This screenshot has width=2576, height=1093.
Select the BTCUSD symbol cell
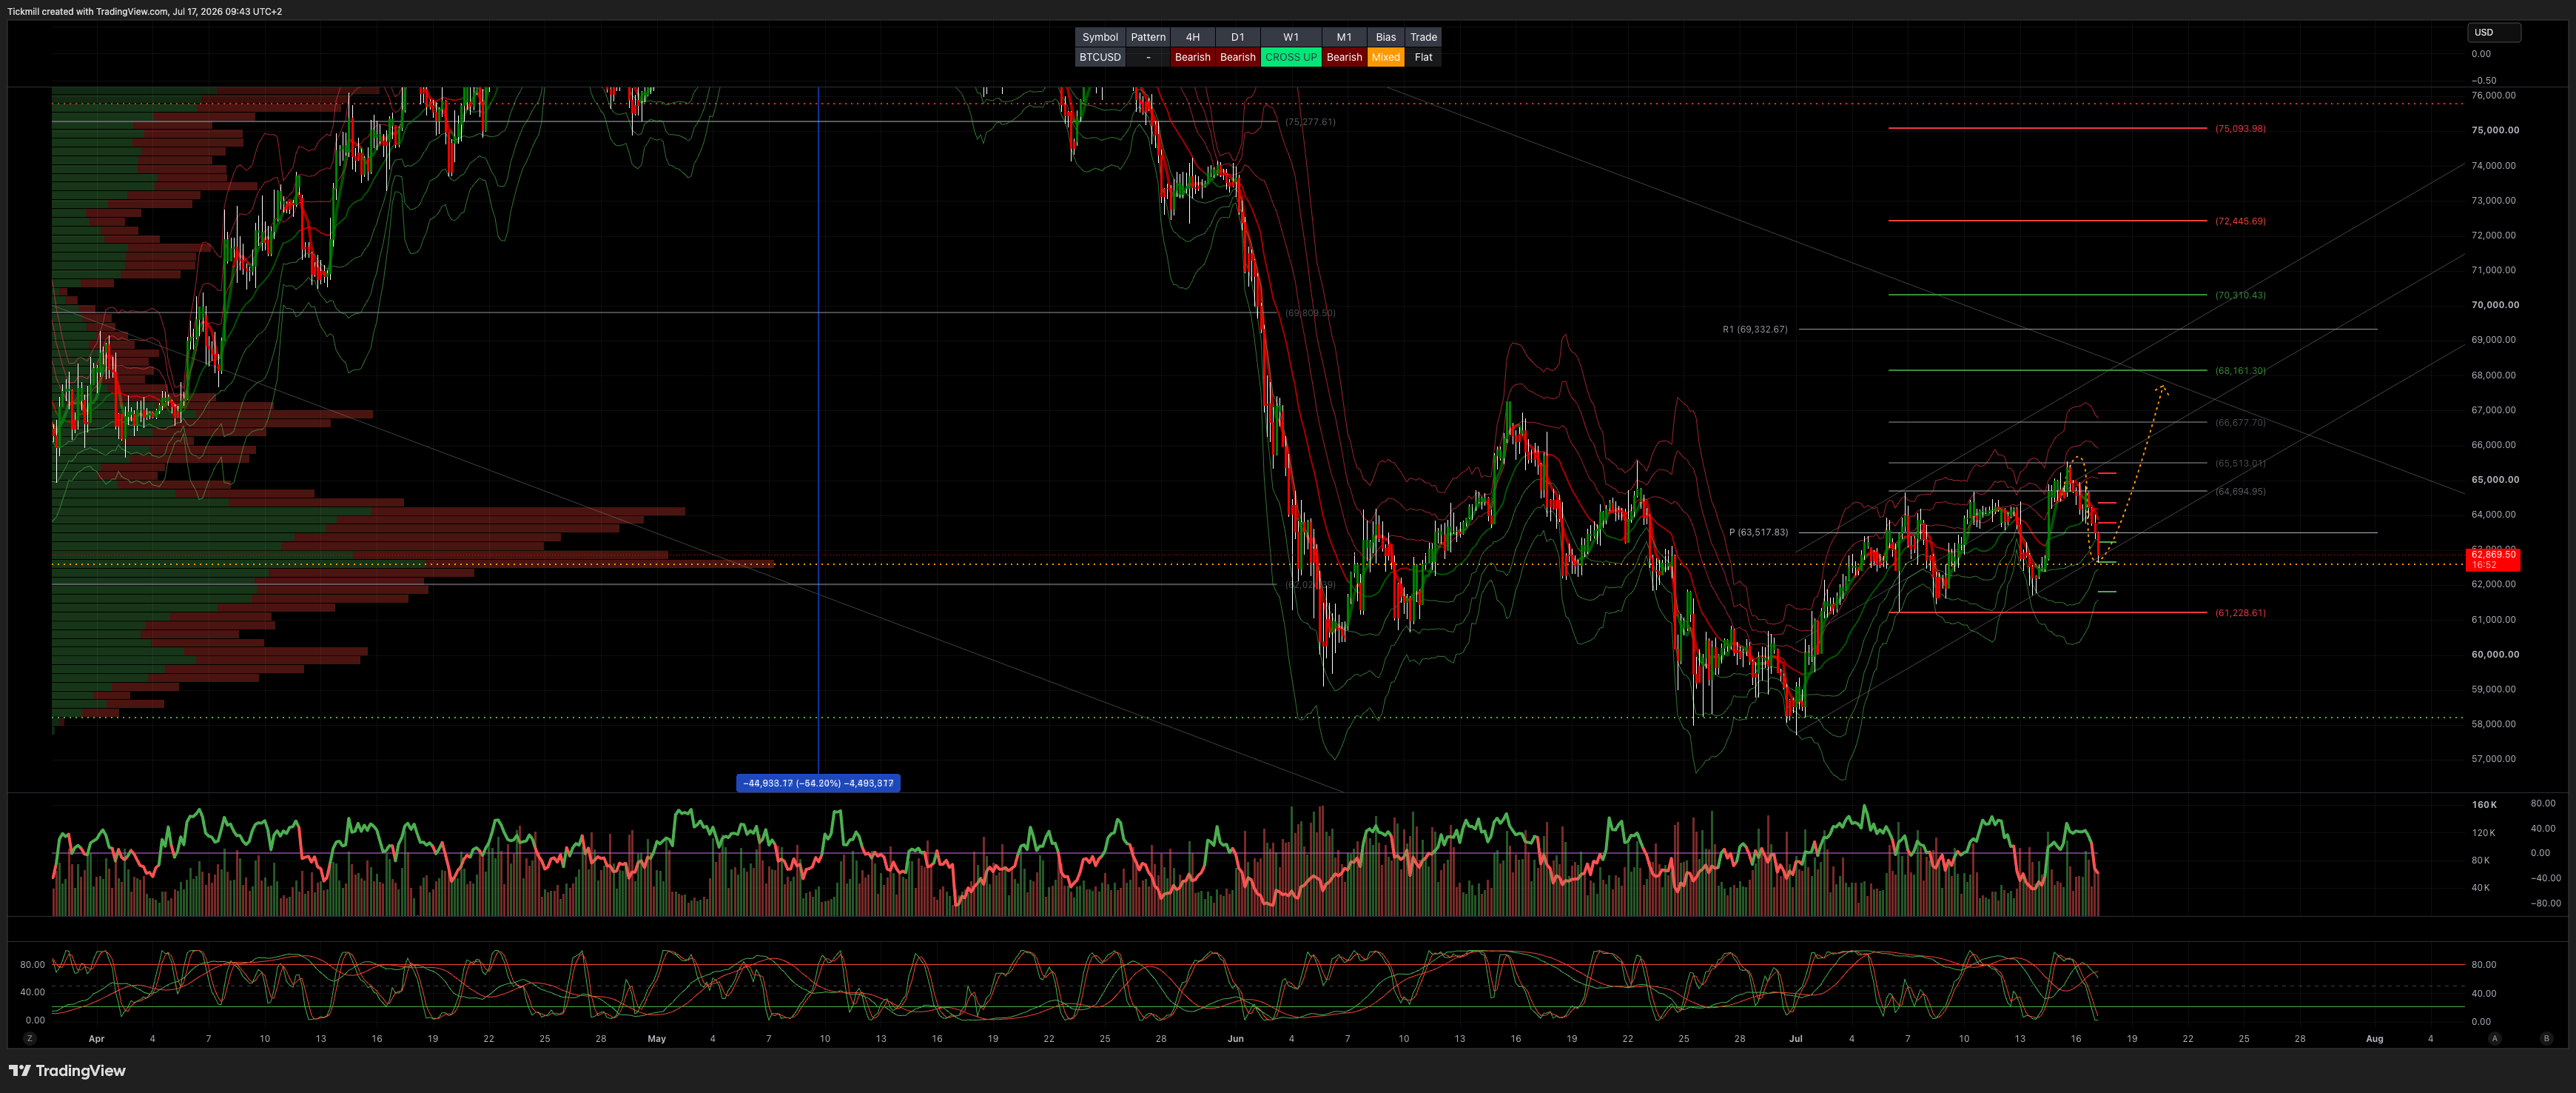coord(1100,57)
